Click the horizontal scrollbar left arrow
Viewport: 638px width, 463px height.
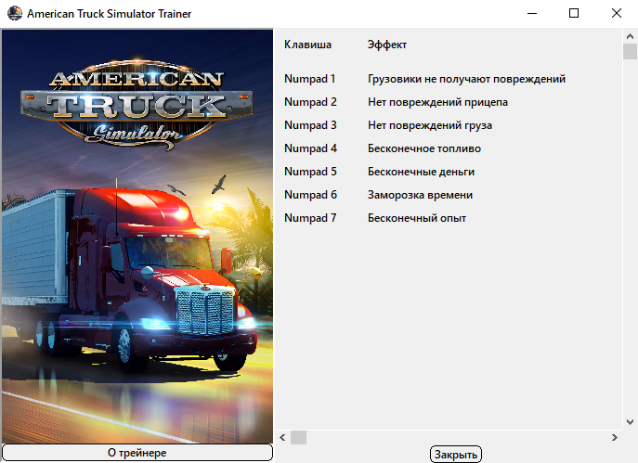[x=283, y=437]
